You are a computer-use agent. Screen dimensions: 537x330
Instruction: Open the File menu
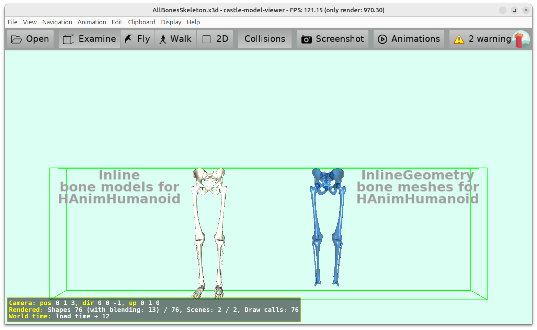[x=12, y=22]
